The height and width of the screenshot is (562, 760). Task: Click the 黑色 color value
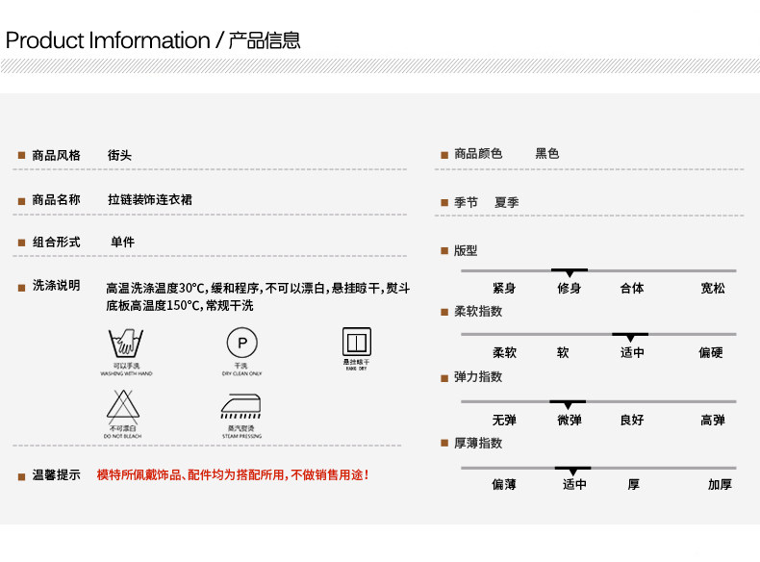point(547,154)
